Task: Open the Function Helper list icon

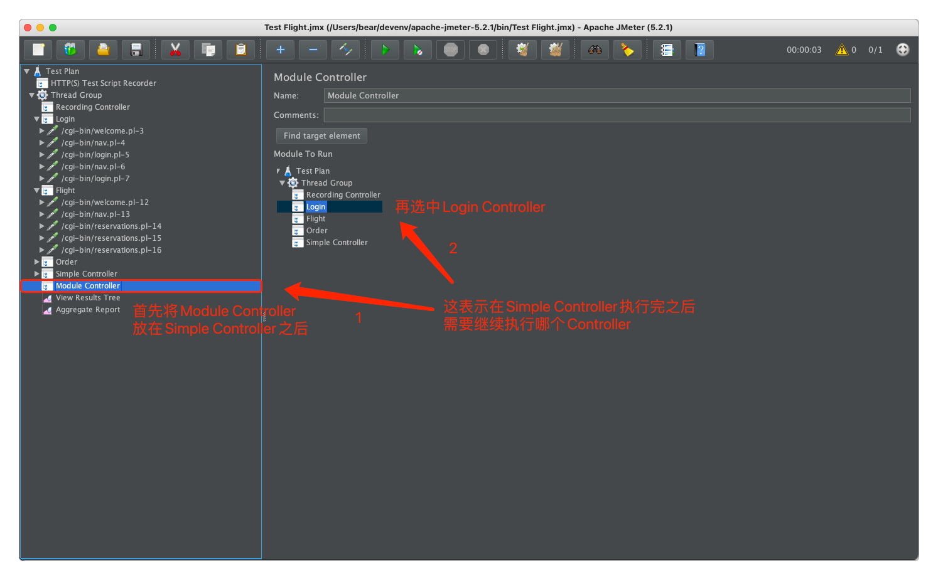Action: tap(667, 50)
